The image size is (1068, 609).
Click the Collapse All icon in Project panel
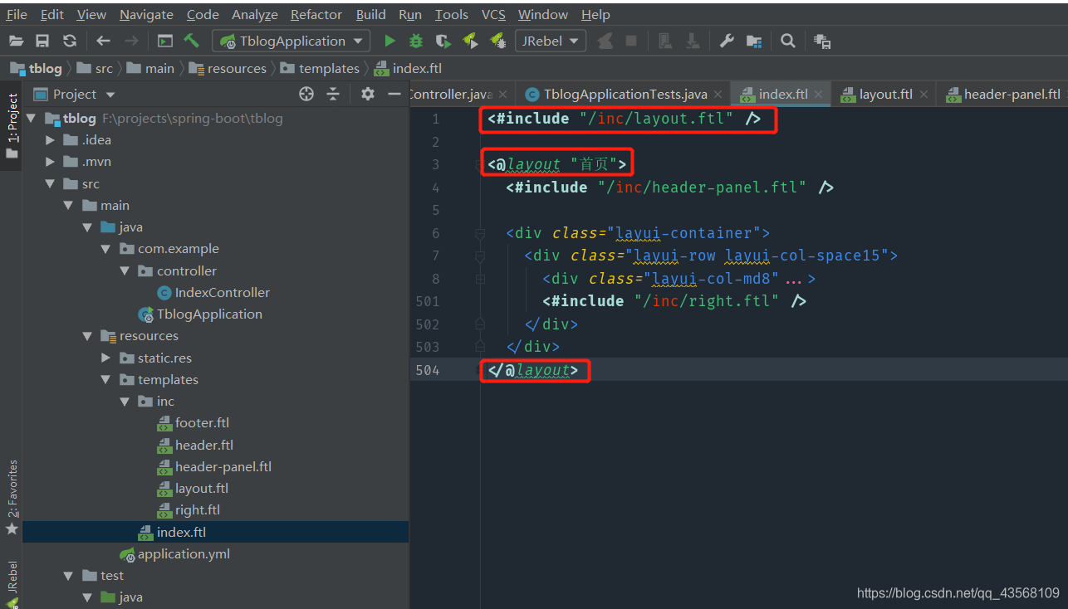(x=333, y=94)
